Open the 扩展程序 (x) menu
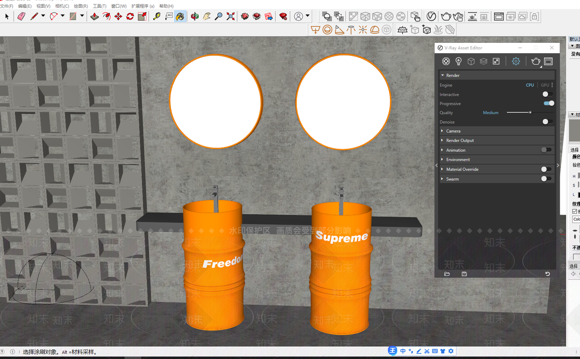This screenshot has height=359, width=580. click(x=143, y=6)
